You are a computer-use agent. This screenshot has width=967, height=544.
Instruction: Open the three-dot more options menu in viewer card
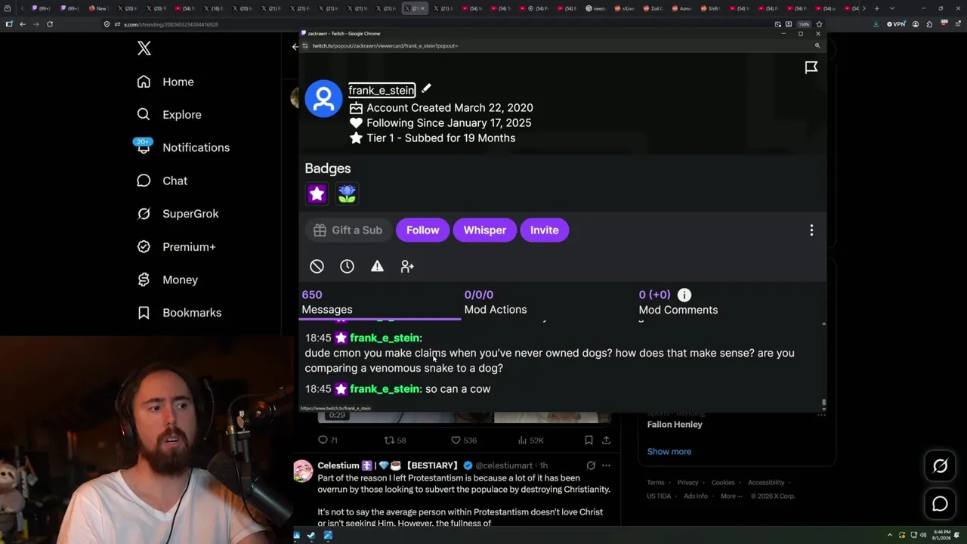coord(811,230)
